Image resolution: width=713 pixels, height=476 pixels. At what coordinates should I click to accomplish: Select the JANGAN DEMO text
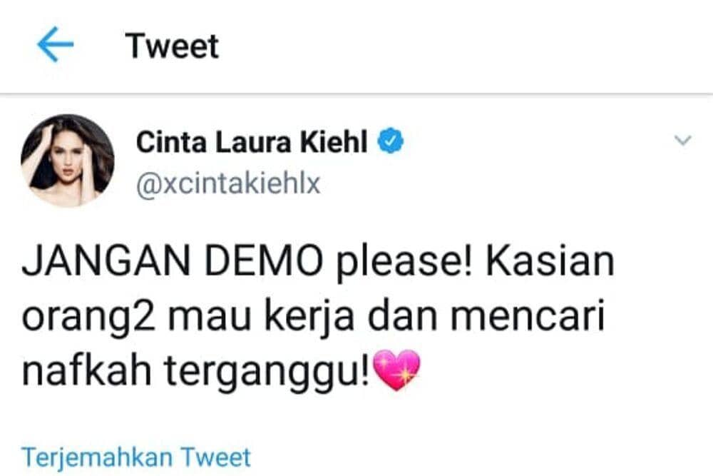click(172, 262)
